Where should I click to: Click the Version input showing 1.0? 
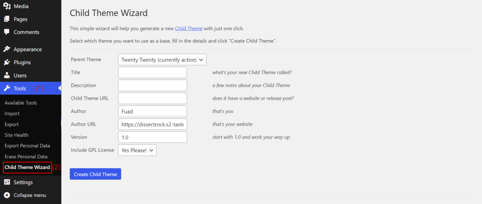coord(152,137)
